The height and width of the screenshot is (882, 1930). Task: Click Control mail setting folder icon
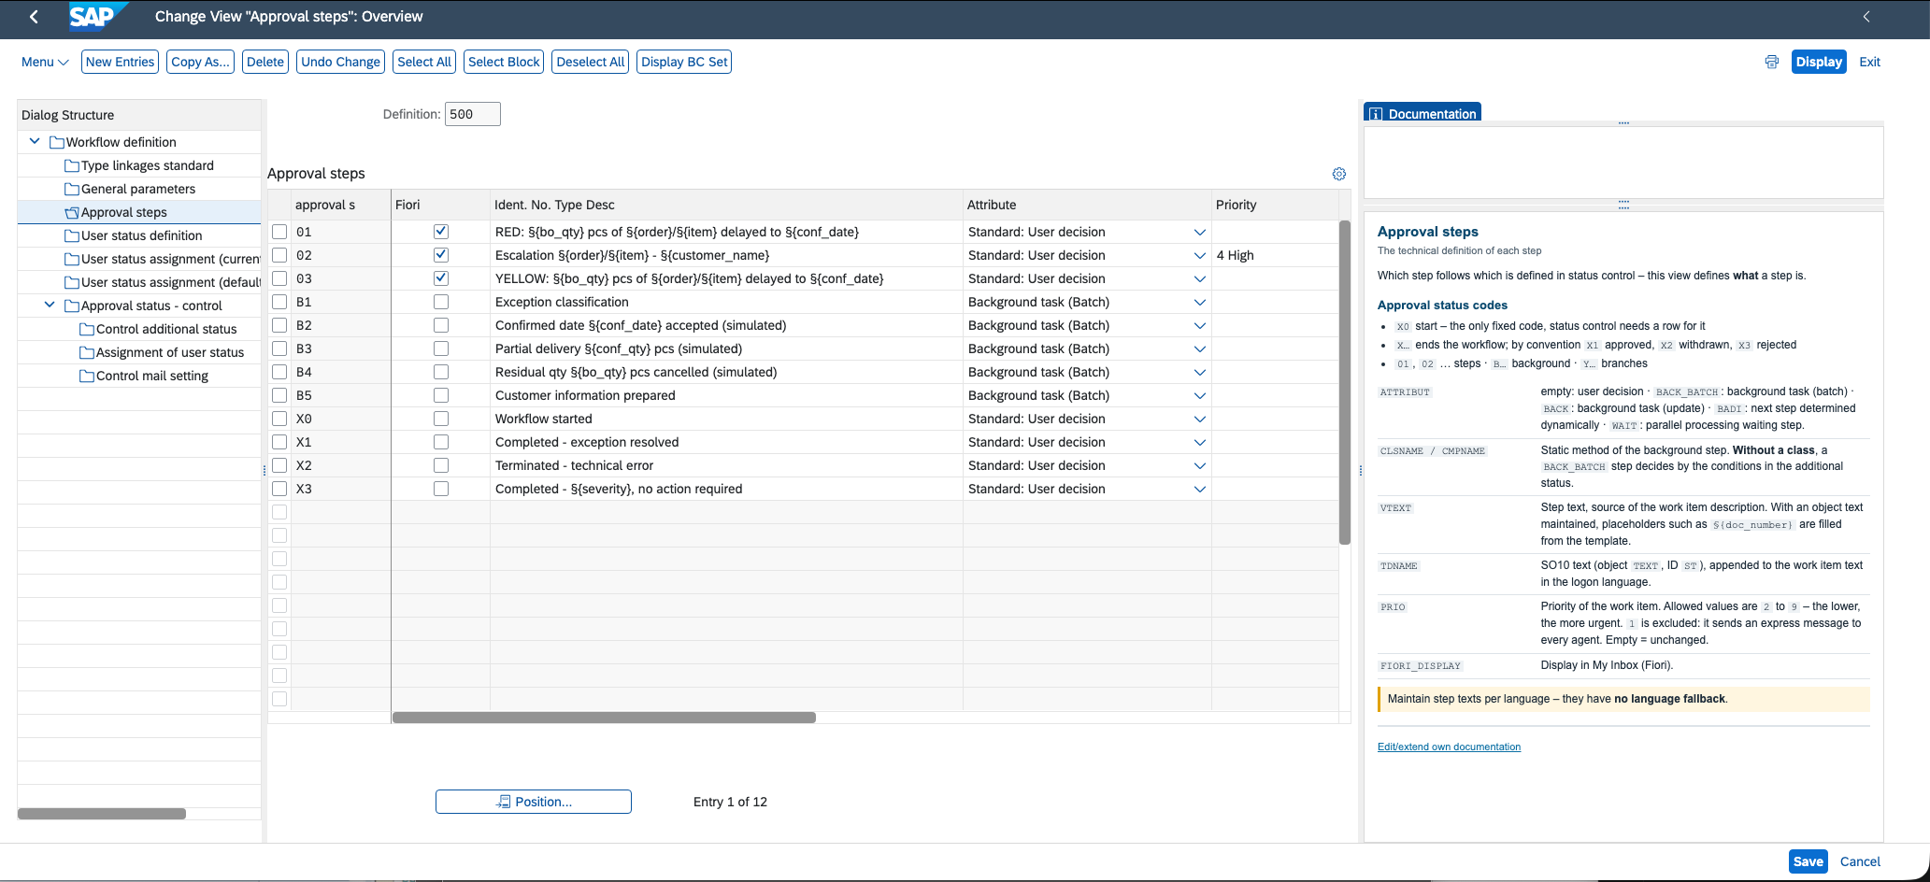pos(87,376)
